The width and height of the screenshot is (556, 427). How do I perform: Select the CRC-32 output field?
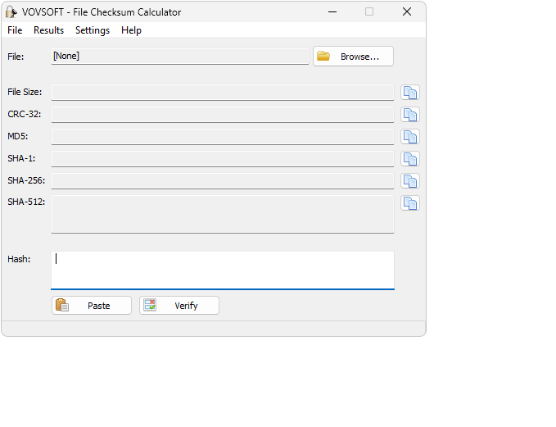(223, 115)
